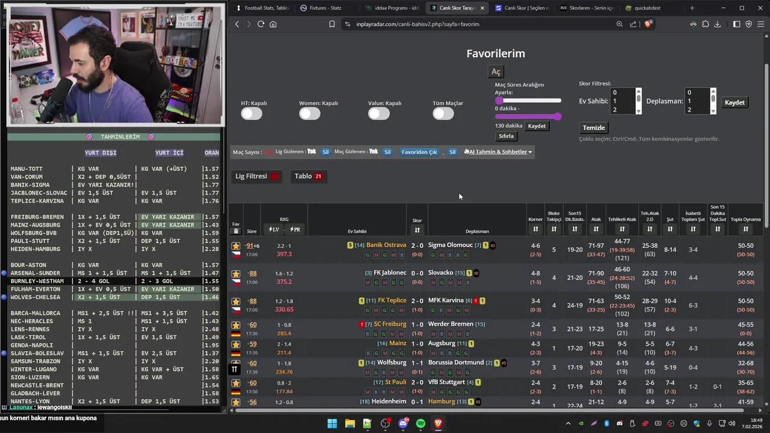Open Spotify from the taskbar
Viewport: 770px width, 433px height.
(420, 423)
